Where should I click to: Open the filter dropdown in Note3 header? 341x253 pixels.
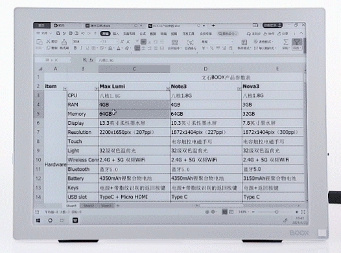click(x=239, y=89)
